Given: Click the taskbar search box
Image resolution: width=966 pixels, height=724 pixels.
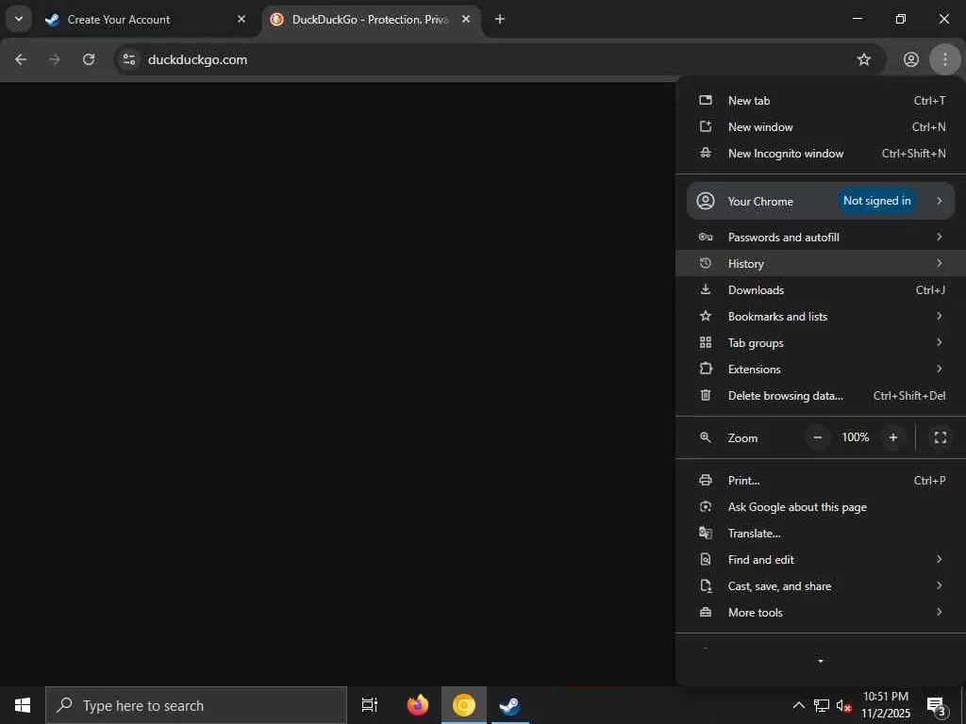Looking at the screenshot, I should 196,705.
